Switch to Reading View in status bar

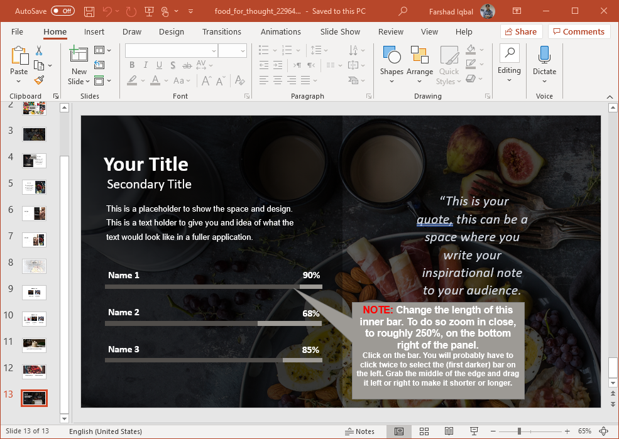click(449, 431)
